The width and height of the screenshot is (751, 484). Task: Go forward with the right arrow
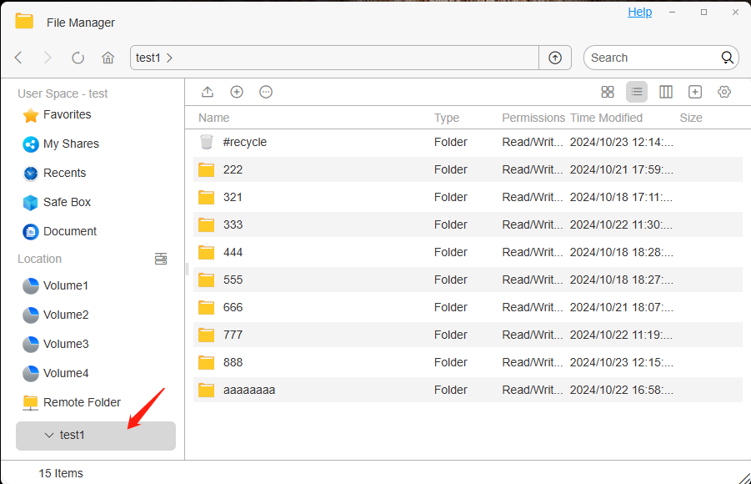pos(48,58)
